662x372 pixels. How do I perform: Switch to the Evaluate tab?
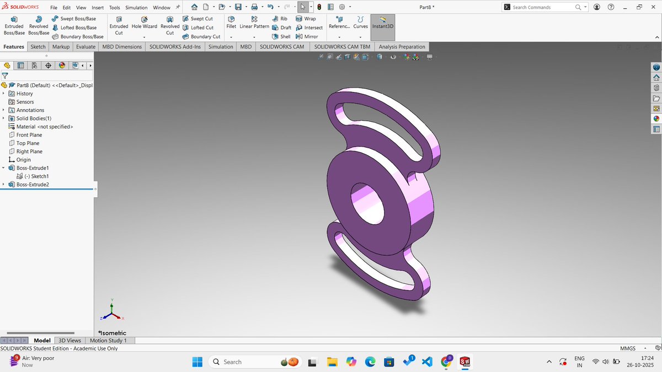coord(86,47)
